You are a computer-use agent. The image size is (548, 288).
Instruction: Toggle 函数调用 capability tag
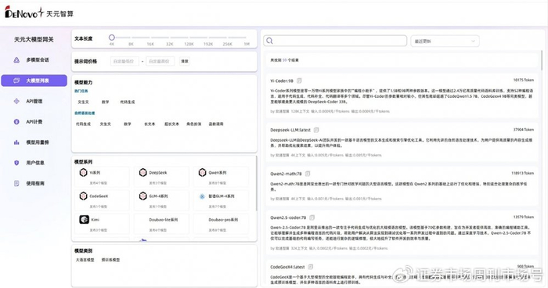coord(216,124)
